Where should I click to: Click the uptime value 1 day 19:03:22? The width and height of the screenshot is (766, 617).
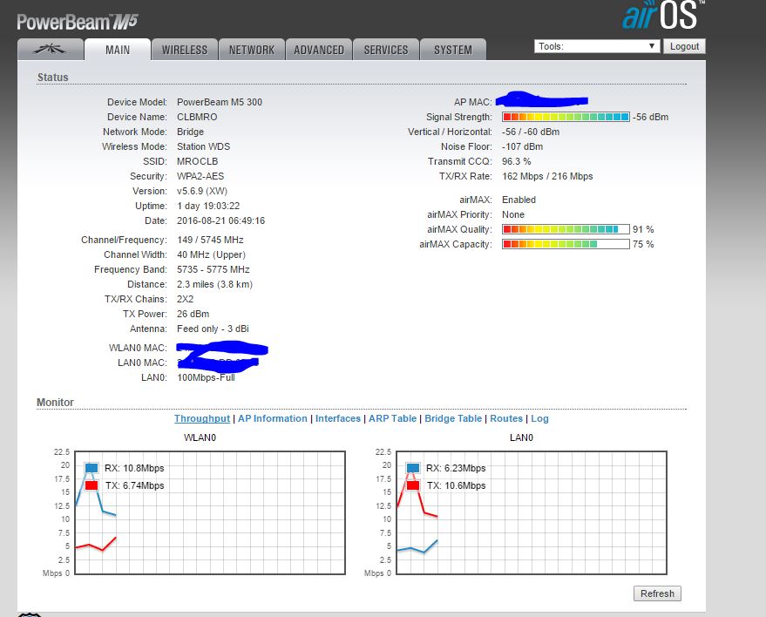pos(208,206)
